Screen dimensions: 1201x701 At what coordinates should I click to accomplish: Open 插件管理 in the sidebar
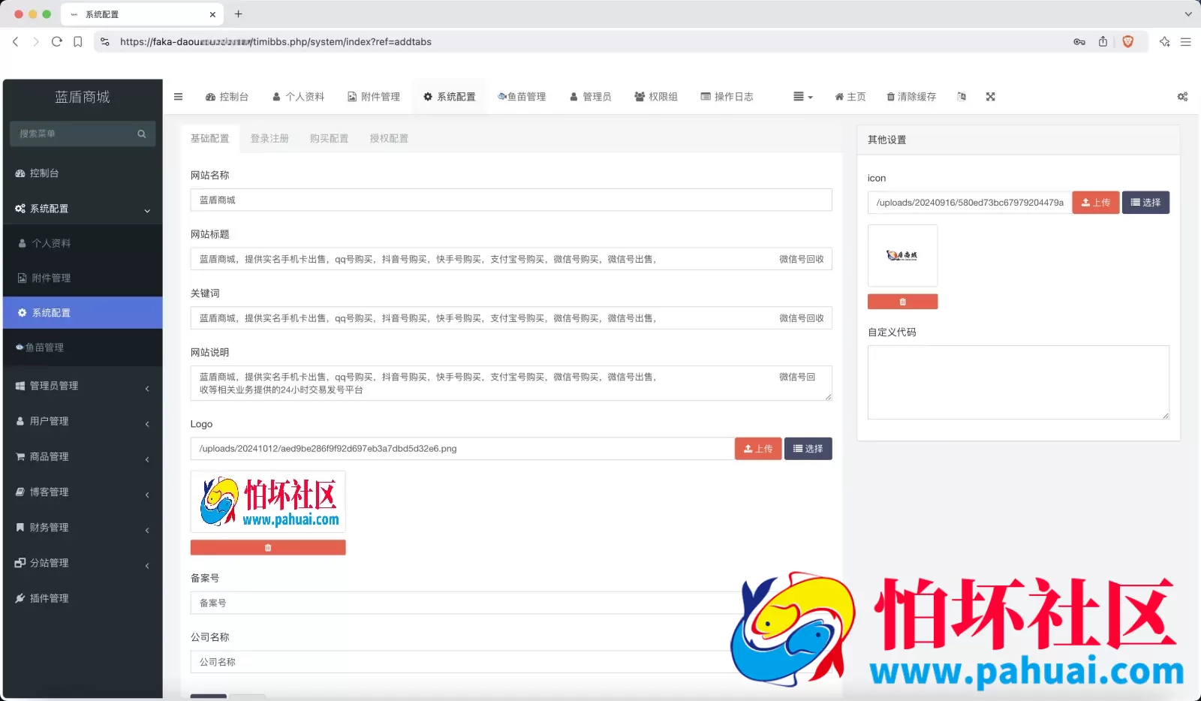click(x=83, y=598)
